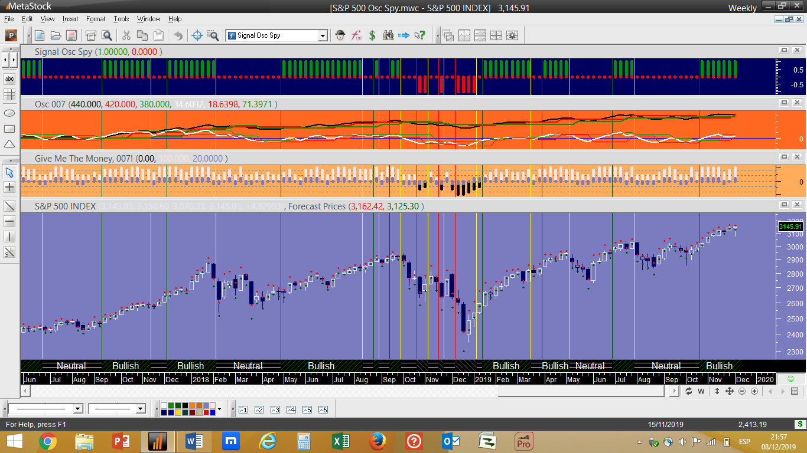Expand the color palette dropdown arrow
The height and width of the screenshot is (453, 807).
[219, 409]
